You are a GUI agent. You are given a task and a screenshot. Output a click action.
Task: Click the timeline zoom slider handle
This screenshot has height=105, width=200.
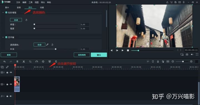183,62
